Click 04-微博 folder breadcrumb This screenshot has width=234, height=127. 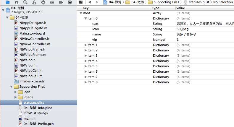click(135, 2)
